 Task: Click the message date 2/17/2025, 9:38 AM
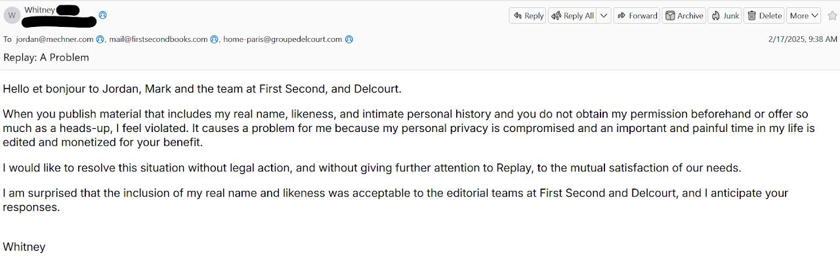[x=803, y=39]
